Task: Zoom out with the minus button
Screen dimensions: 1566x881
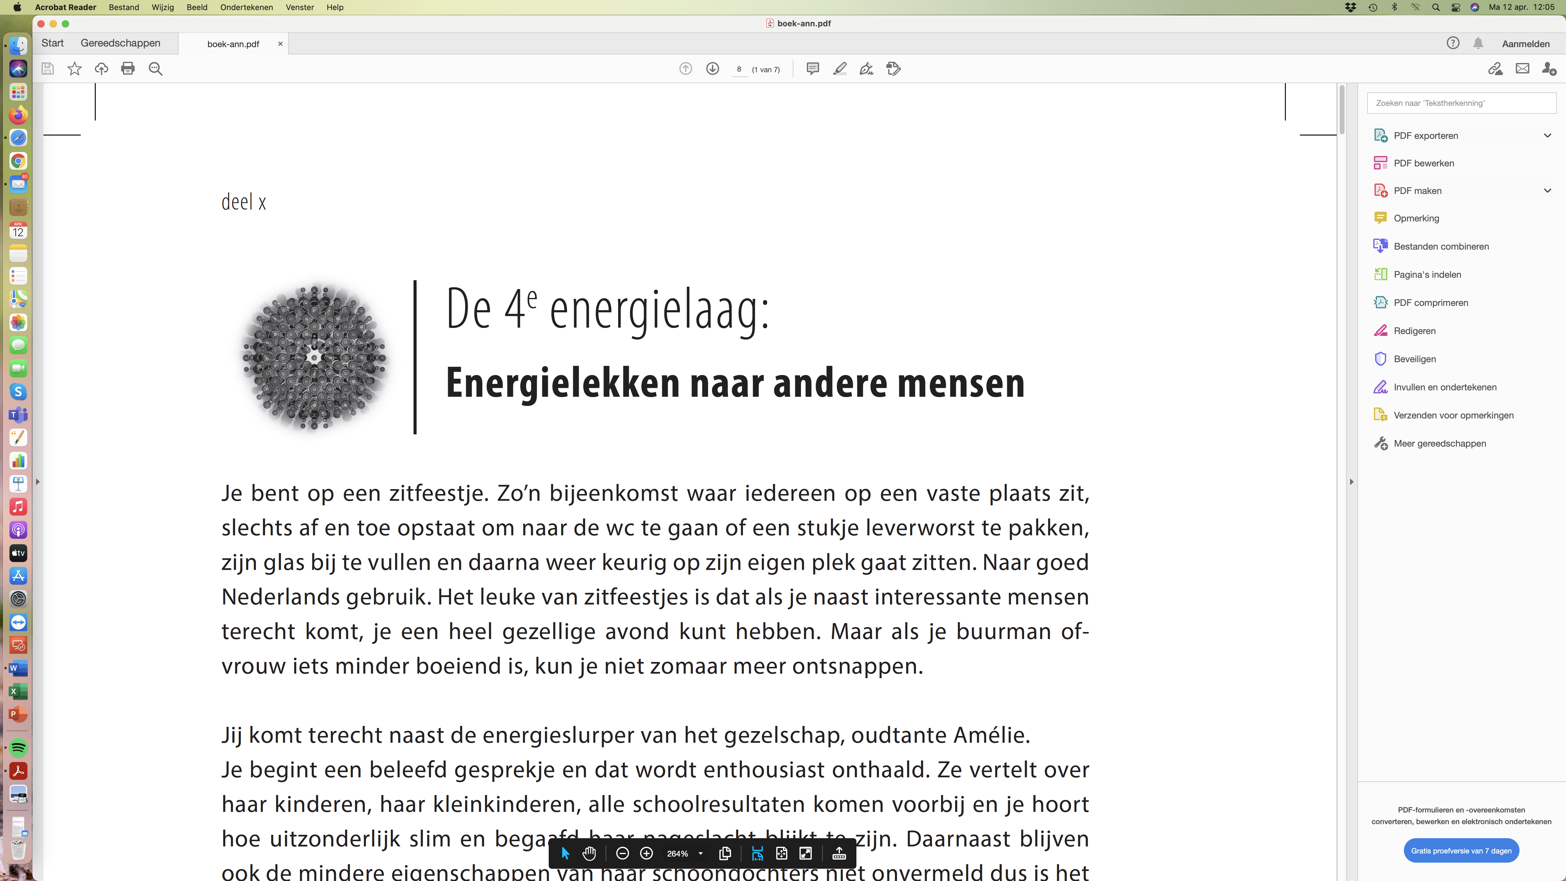Action: [x=622, y=854]
